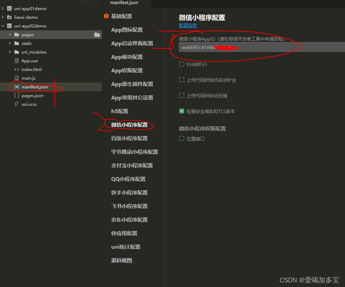The width and height of the screenshot is (345, 287).
Task: Select 微信小程序配置 in the sidebar
Action: 129,125
